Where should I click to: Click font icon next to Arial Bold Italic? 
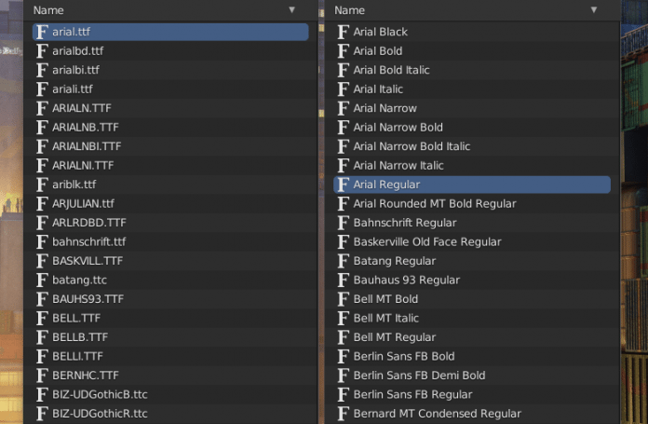(x=343, y=70)
